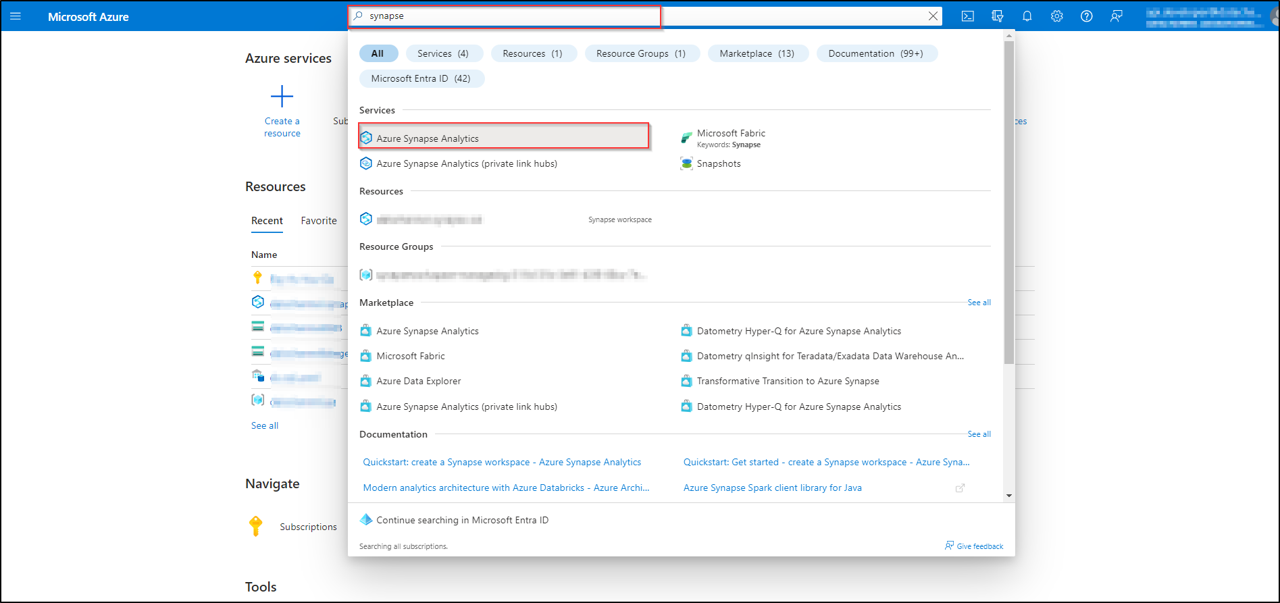
Task: Click the results scrollbar up arrow
Action: (1009, 36)
